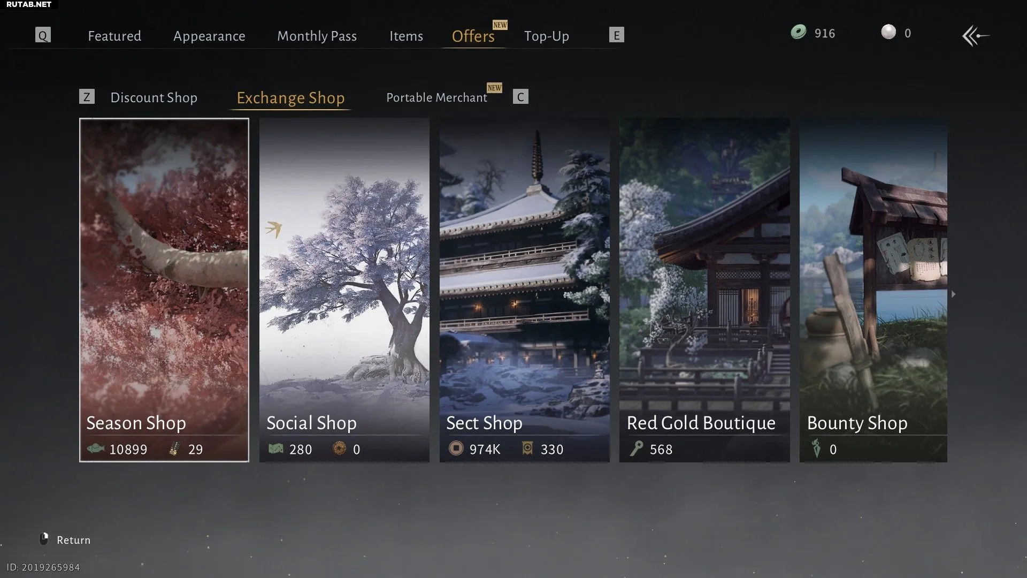Select the Top-Up tab
1027x578 pixels.
(546, 36)
